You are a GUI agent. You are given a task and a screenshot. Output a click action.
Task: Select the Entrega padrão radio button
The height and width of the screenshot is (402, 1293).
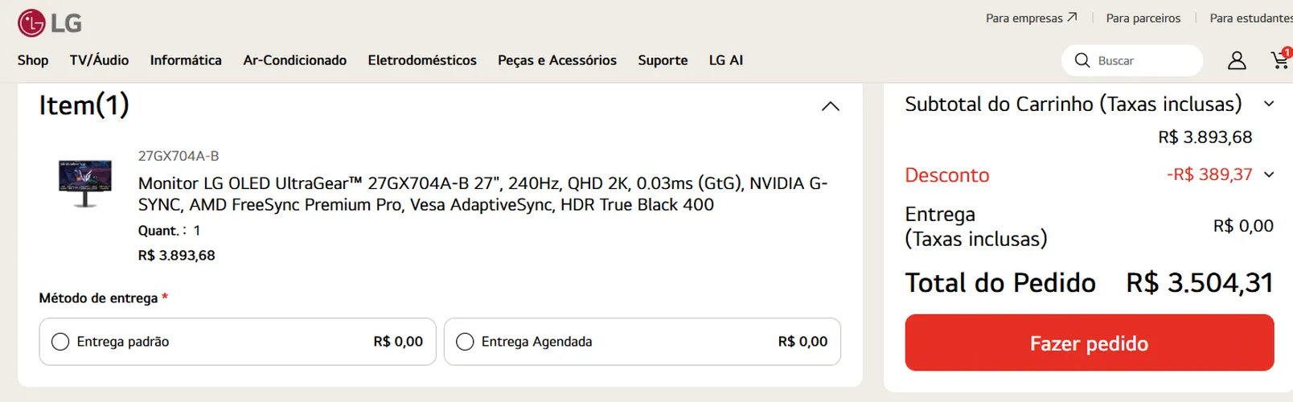coord(60,342)
